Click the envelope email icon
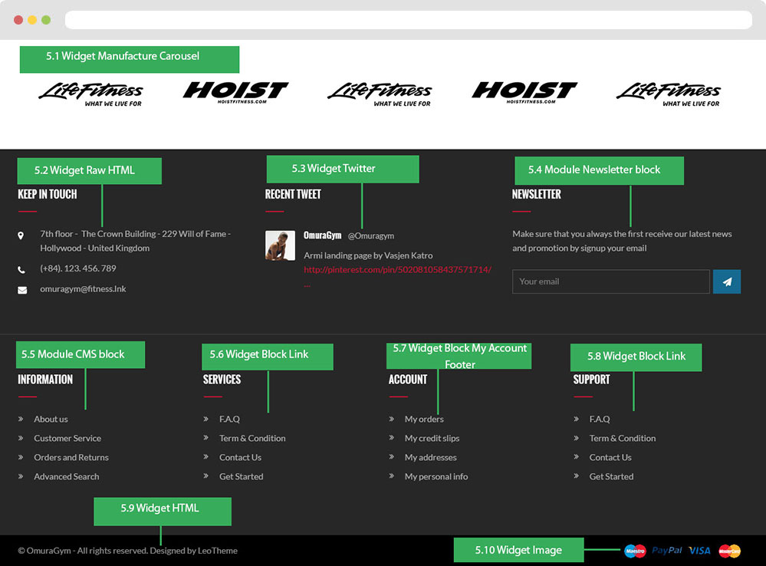This screenshot has width=766, height=566. 22,291
